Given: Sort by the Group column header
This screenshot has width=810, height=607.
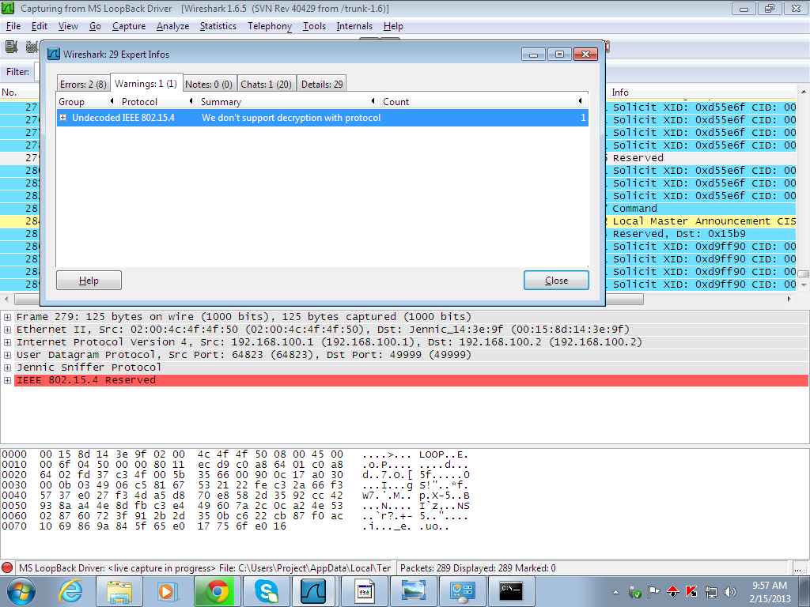Looking at the screenshot, I should pyautogui.click(x=87, y=102).
